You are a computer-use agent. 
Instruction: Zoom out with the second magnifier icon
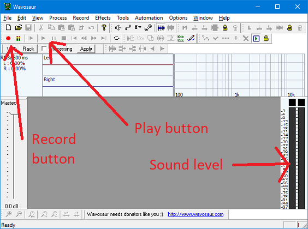point(19,214)
